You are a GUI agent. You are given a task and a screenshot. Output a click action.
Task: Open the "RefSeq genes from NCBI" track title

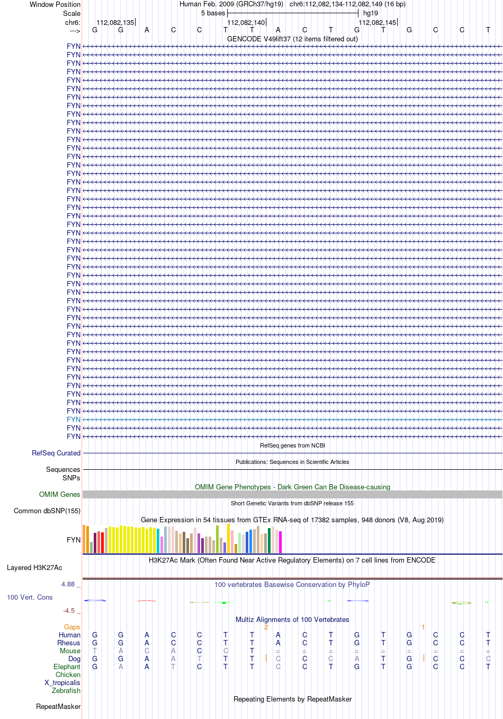(292, 445)
